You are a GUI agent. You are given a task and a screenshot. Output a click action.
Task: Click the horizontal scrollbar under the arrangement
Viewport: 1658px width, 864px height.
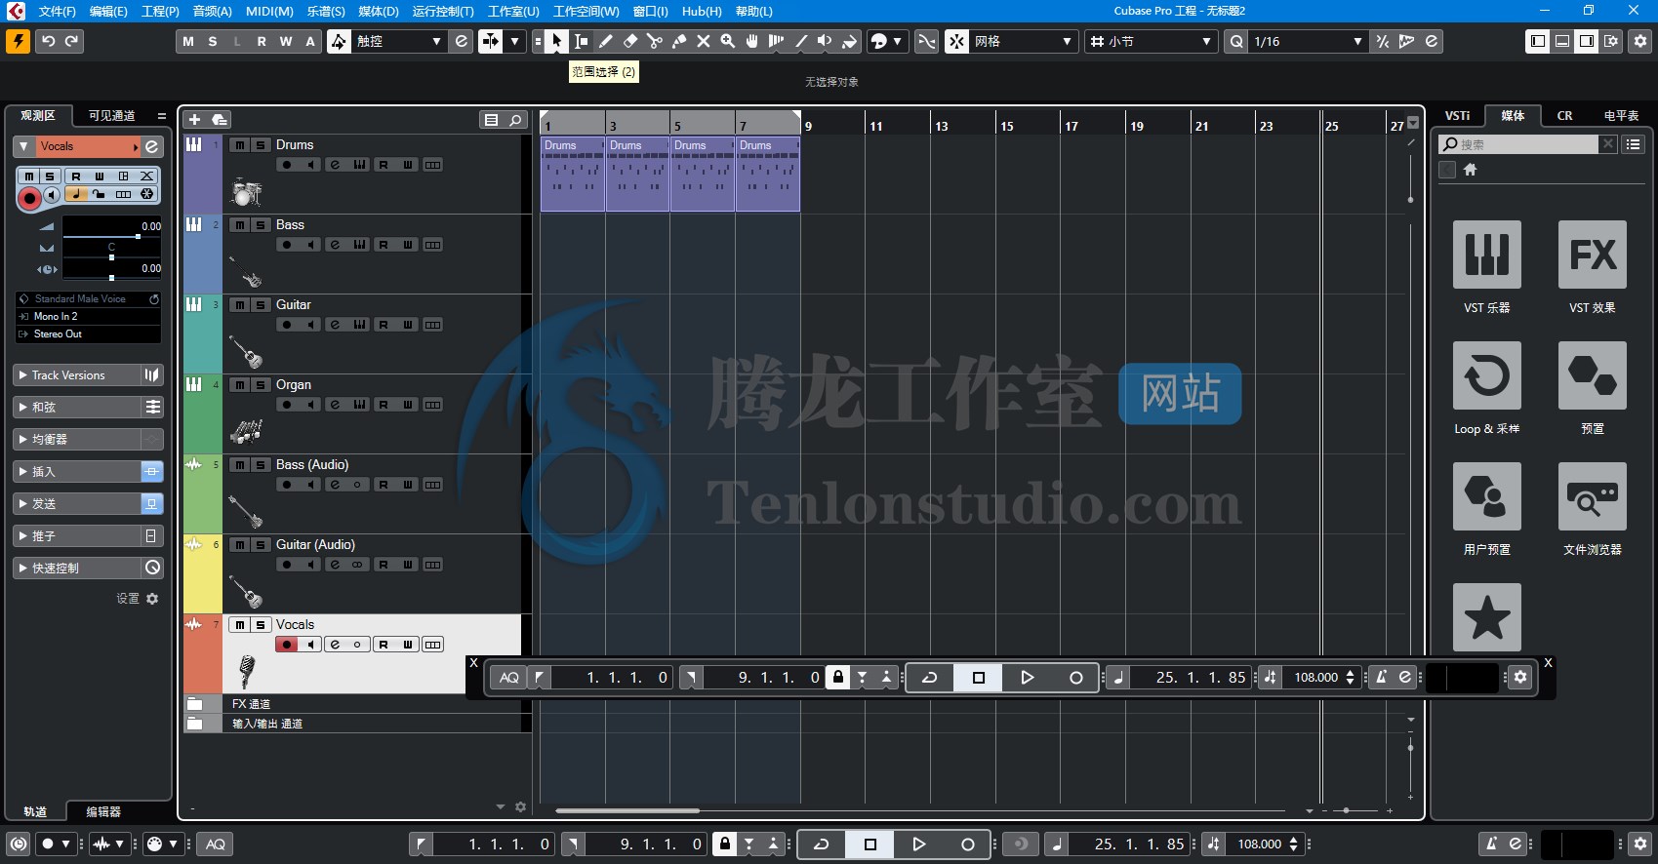pos(627,810)
